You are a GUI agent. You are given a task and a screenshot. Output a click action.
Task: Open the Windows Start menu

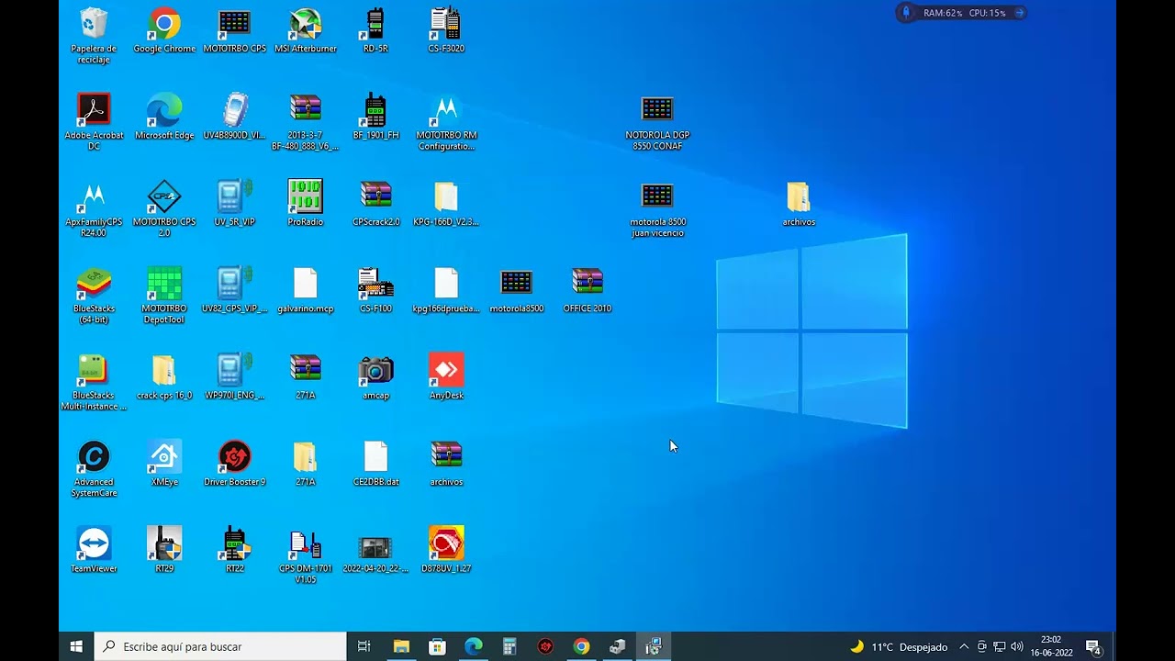(x=76, y=646)
